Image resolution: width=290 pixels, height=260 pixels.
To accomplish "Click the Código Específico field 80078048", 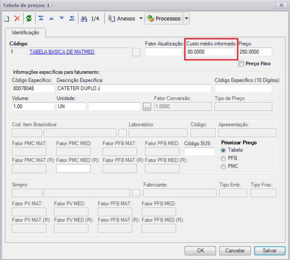I will [33, 88].
